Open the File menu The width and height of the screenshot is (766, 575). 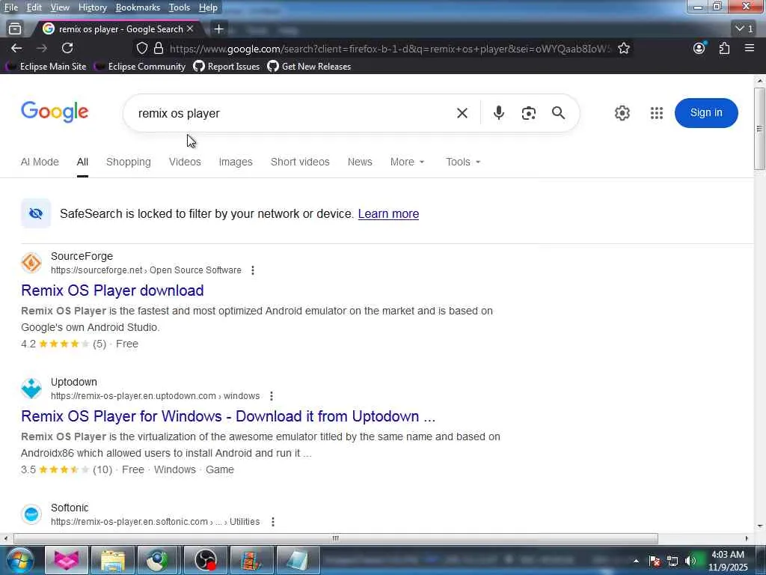(10, 7)
